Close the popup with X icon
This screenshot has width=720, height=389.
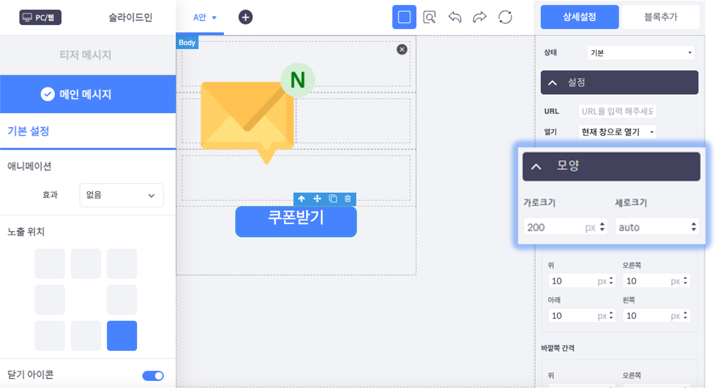pos(402,49)
